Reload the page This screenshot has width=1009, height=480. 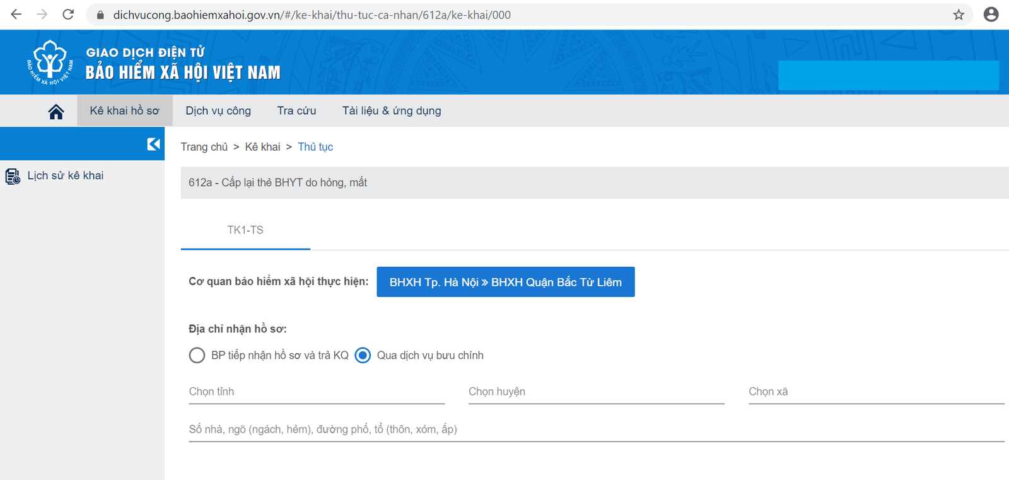(x=68, y=15)
